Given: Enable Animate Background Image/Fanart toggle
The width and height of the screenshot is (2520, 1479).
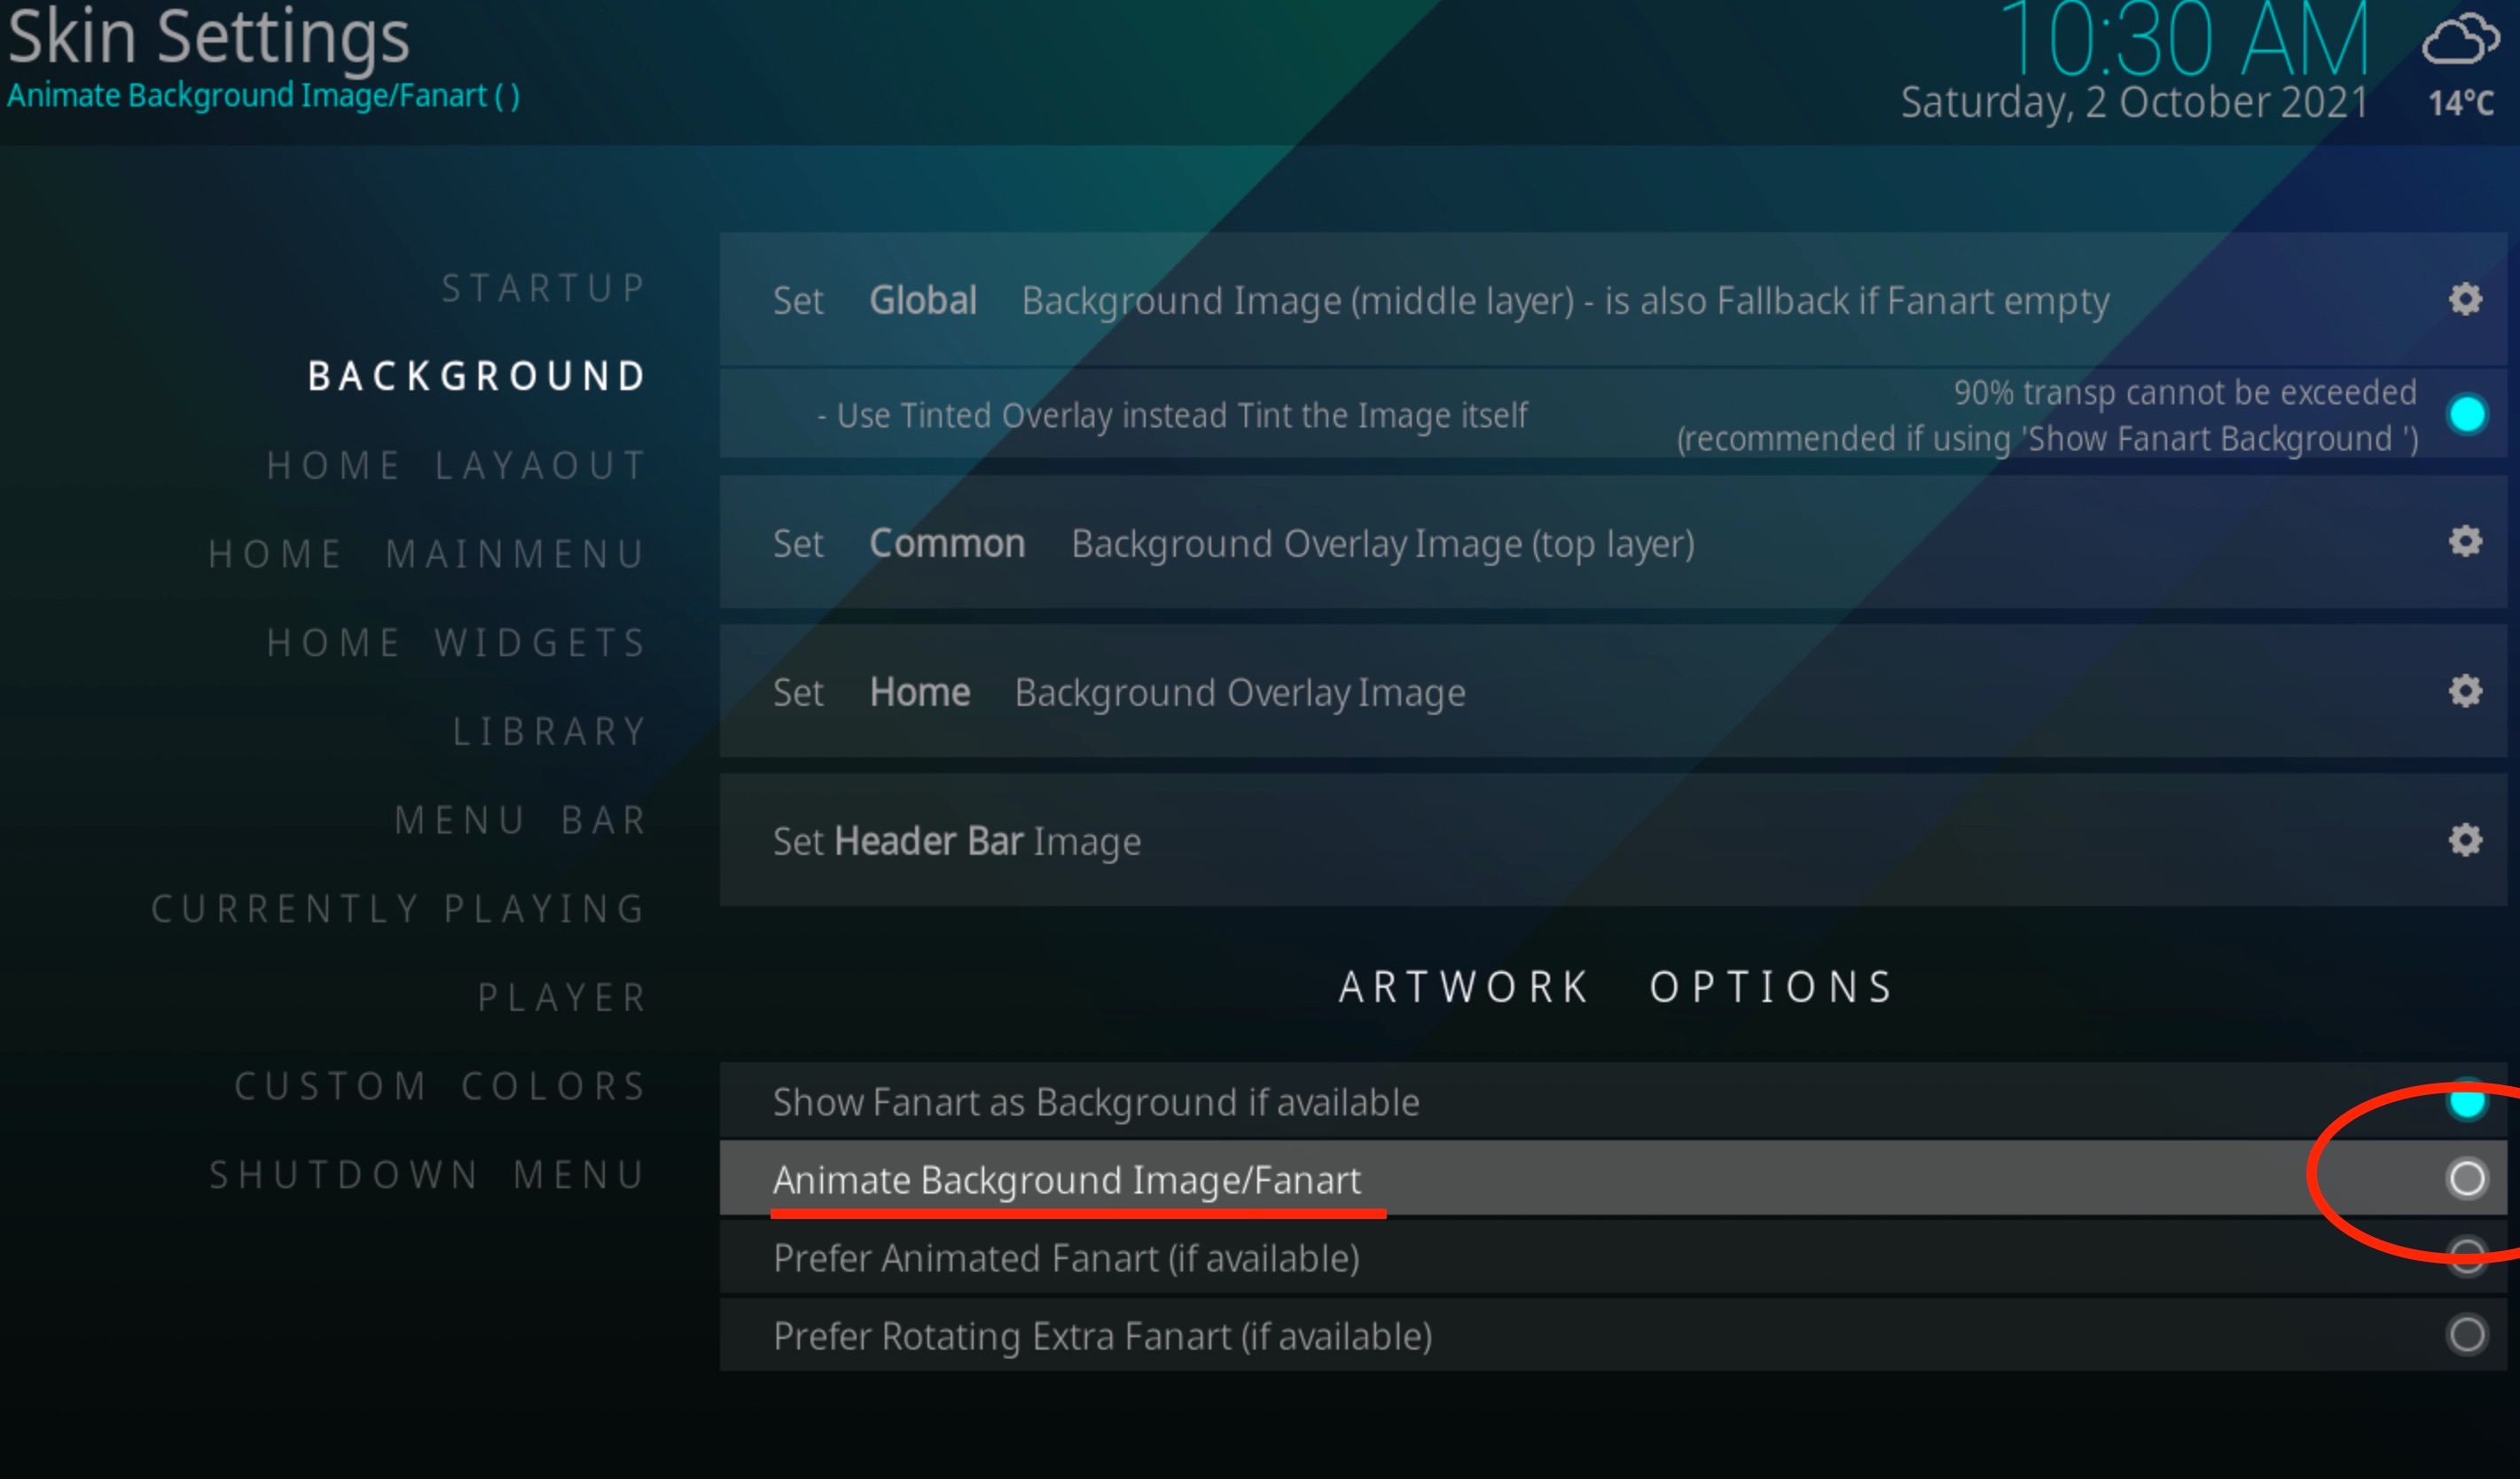Looking at the screenshot, I should pyautogui.click(x=2467, y=1179).
